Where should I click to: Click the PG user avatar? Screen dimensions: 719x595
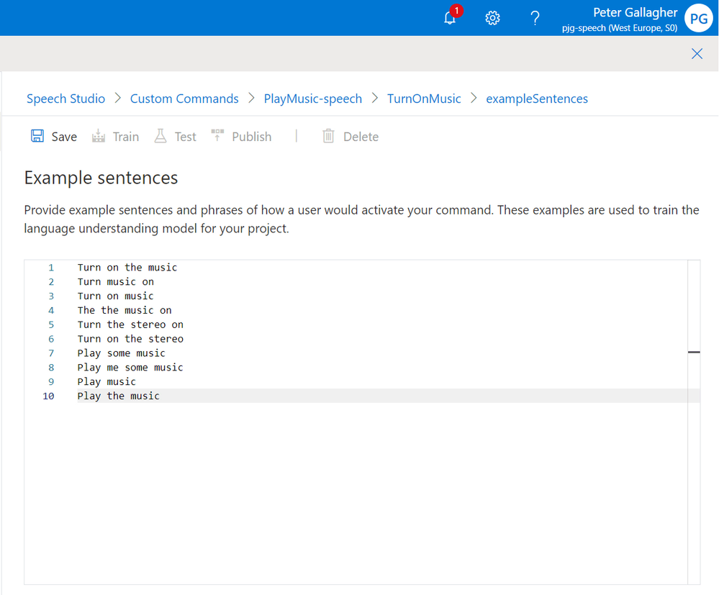(x=698, y=18)
